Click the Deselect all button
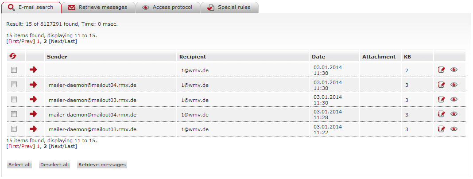473x179 pixels. 54,165
